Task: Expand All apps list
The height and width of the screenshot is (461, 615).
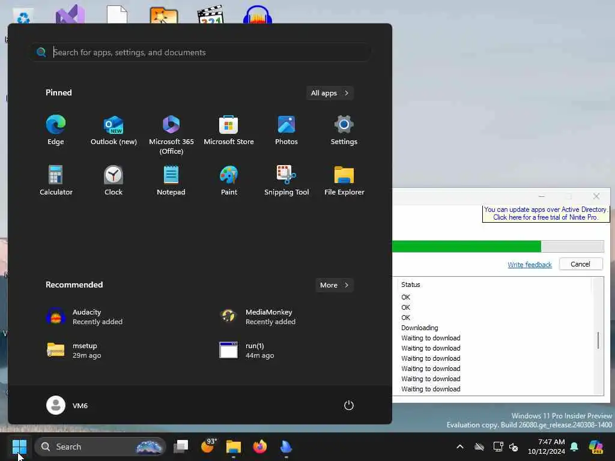Action: [330, 93]
